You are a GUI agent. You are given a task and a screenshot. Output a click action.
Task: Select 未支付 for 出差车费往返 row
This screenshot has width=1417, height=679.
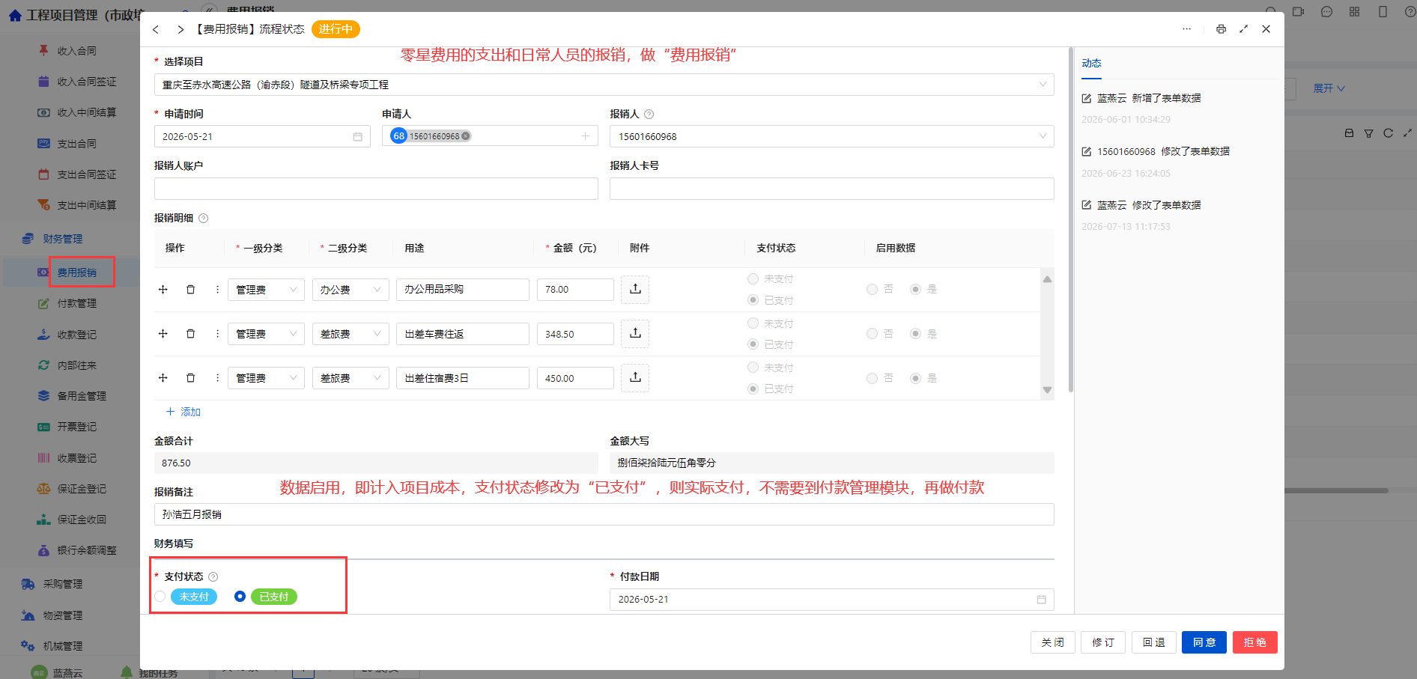[x=753, y=323]
